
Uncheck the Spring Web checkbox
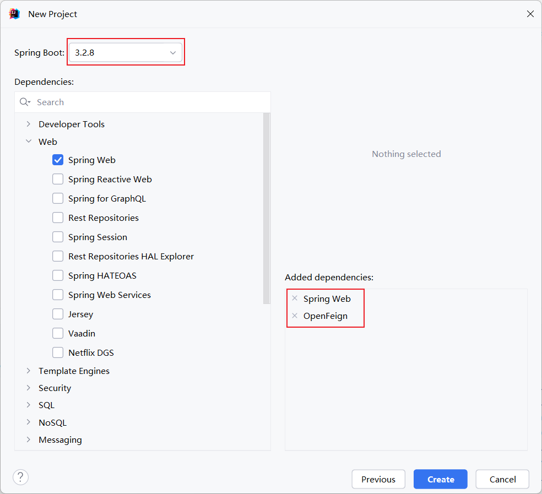tap(58, 160)
